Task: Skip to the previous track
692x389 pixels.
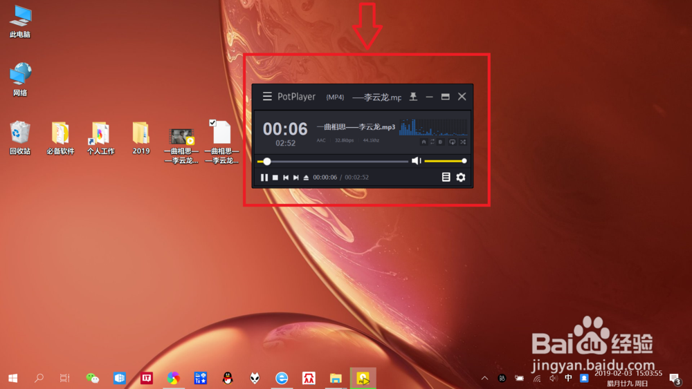Action: (x=286, y=178)
